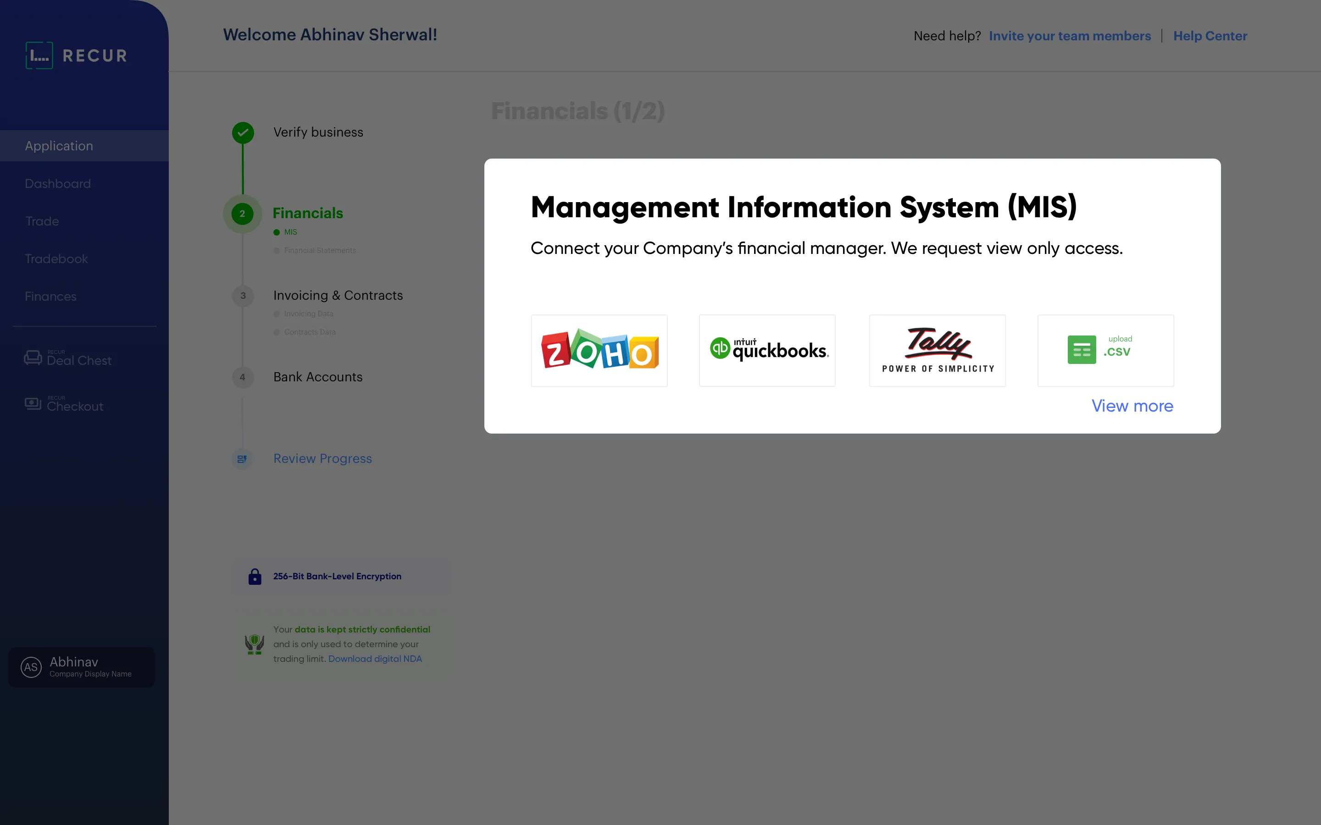
Task: Click the AS avatar icon
Action: [x=31, y=667]
